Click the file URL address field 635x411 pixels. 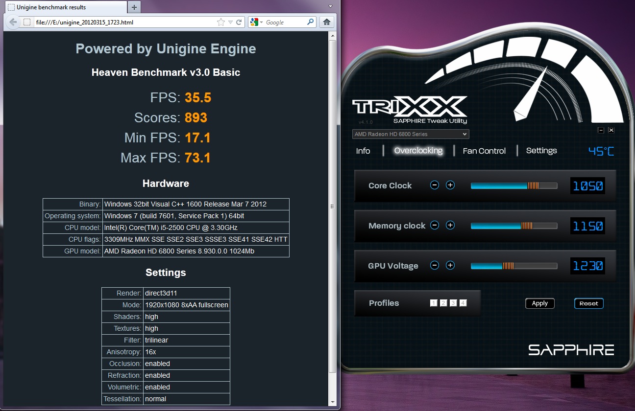click(x=125, y=22)
